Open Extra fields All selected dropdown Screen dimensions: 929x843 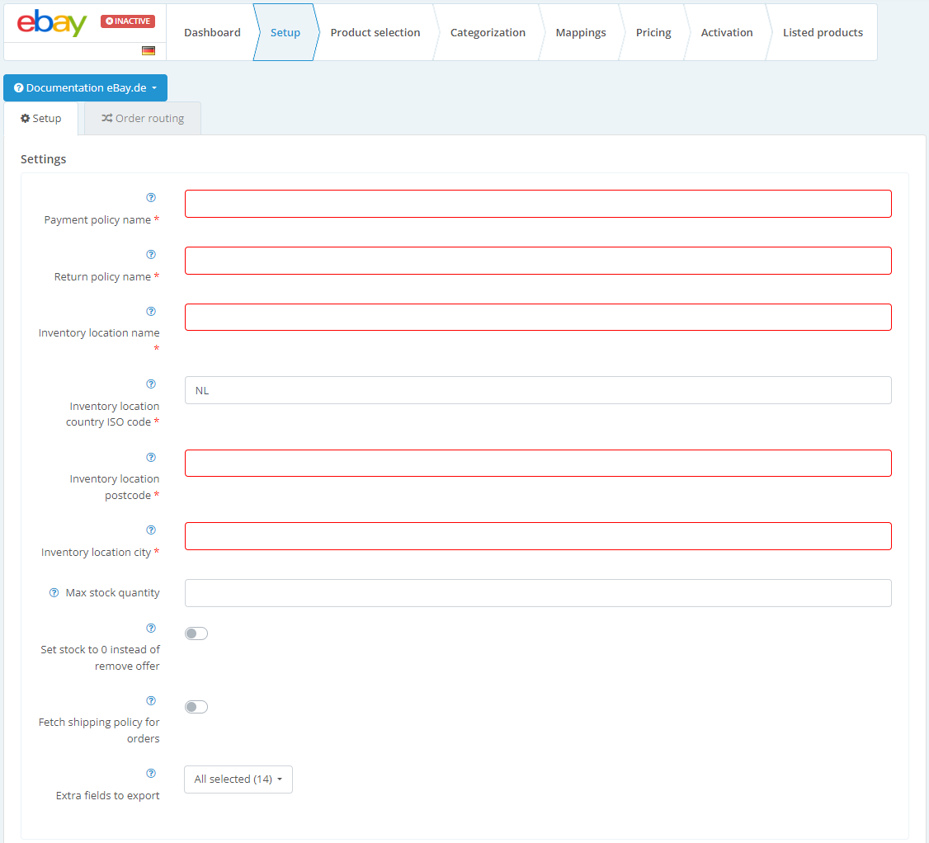tap(238, 779)
